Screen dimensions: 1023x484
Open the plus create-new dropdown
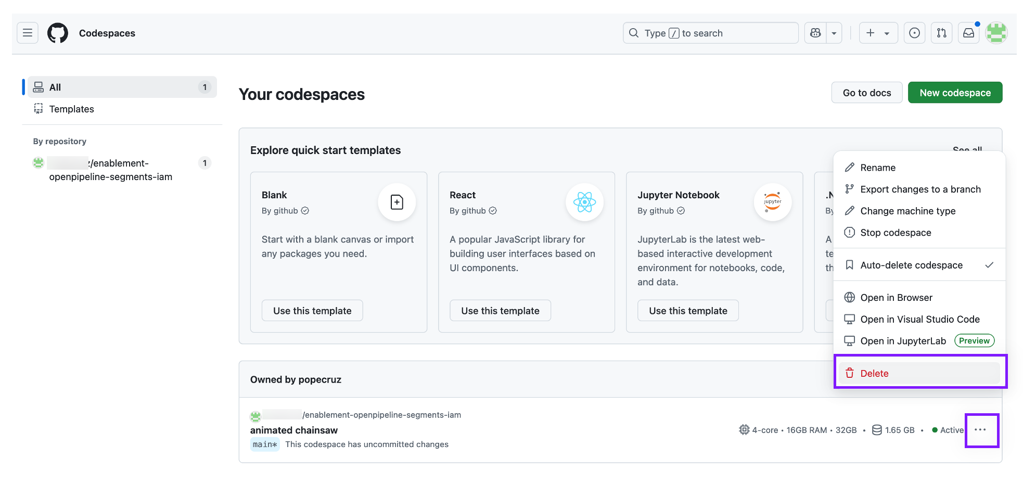coord(878,33)
